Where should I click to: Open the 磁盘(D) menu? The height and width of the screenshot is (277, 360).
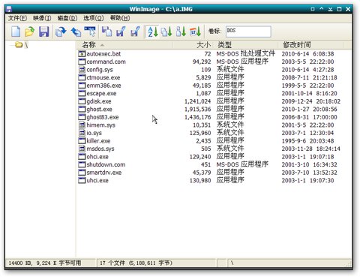67,18
